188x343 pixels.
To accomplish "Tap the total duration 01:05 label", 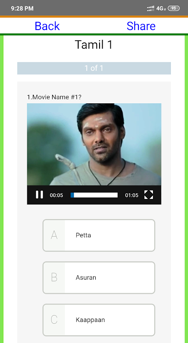I will (132, 195).
